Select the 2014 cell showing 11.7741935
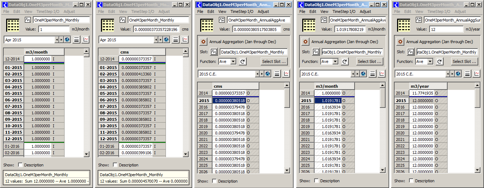The image size is (484, 188). point(422,93)
